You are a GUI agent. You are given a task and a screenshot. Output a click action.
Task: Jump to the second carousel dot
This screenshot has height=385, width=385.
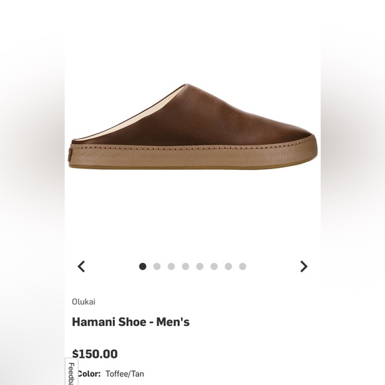pos(157,266)
